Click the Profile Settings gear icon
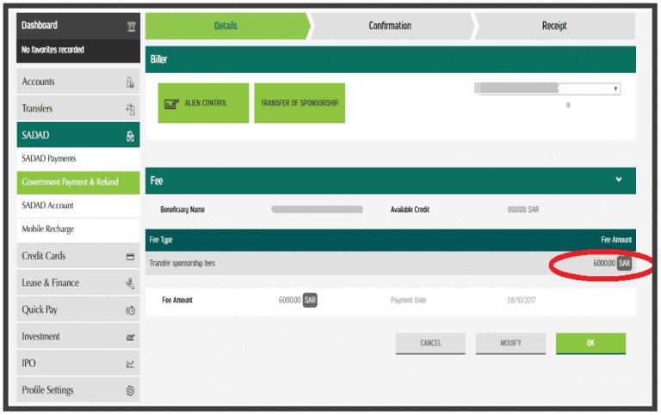This screenshot has height=415, width=661. [x=130, y=390]
